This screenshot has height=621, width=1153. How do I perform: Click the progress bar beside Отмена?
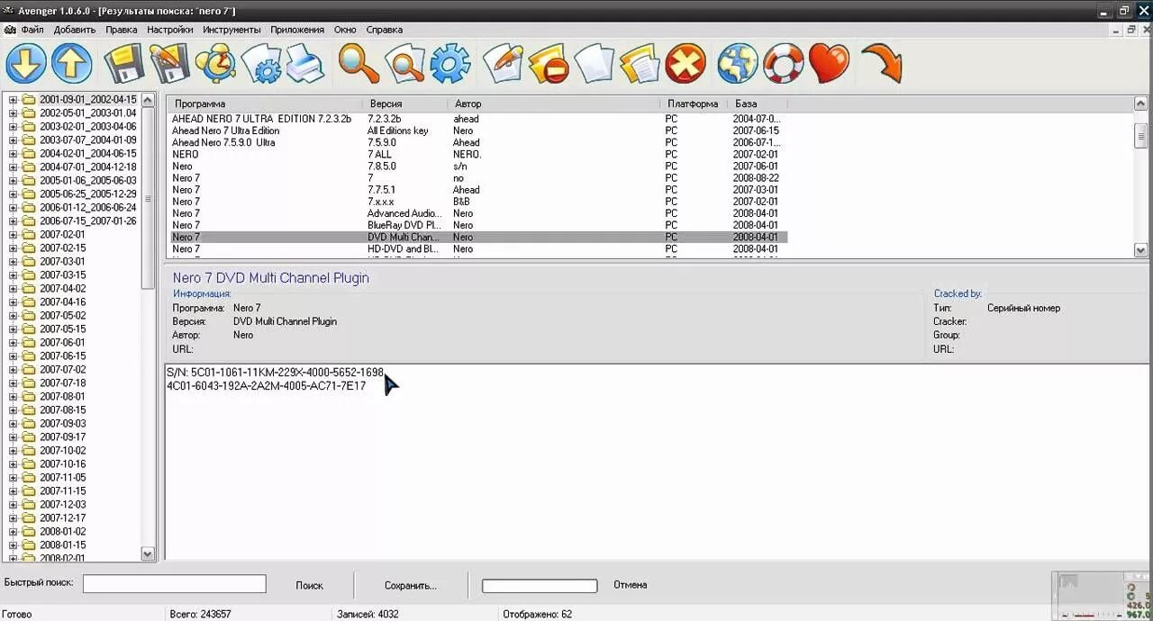(540, 586)
